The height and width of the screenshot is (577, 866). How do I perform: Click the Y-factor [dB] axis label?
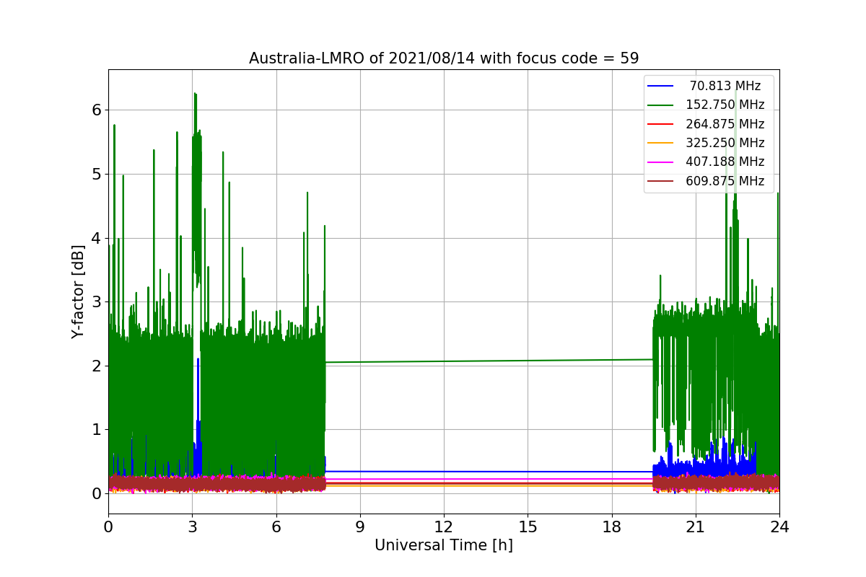79,291
